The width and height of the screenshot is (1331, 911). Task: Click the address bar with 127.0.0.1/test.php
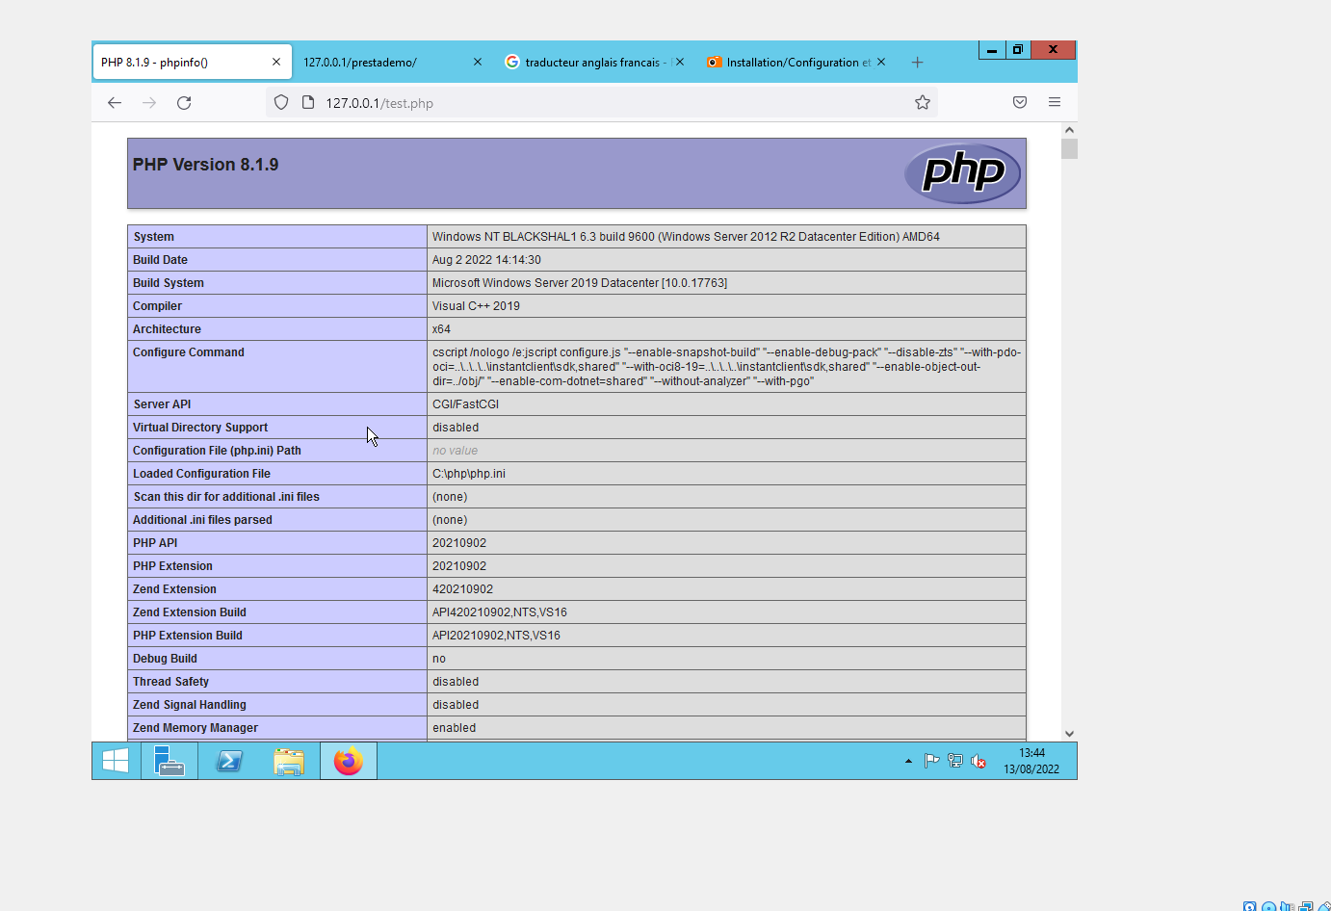coord(602,103)
